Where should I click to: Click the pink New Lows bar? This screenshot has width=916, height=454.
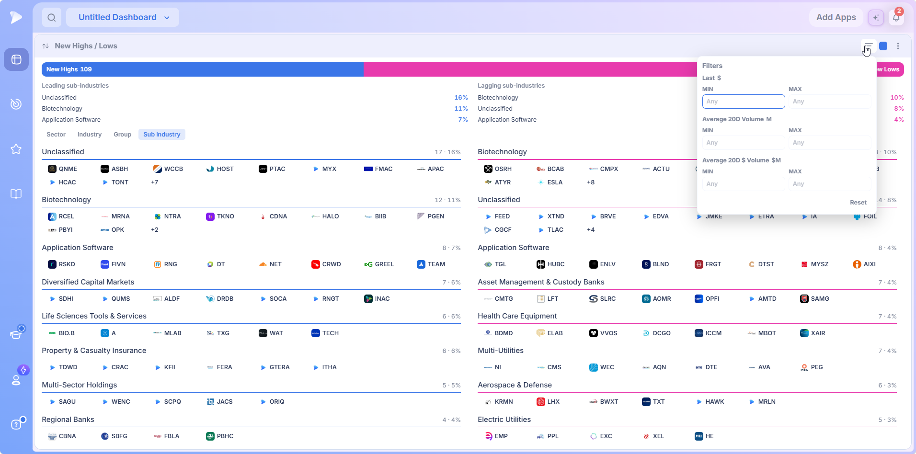coord(634,69)
